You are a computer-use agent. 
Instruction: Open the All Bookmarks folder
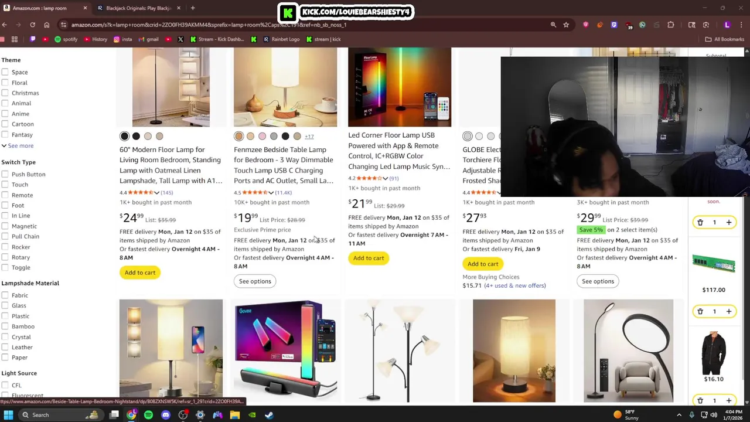725,39
